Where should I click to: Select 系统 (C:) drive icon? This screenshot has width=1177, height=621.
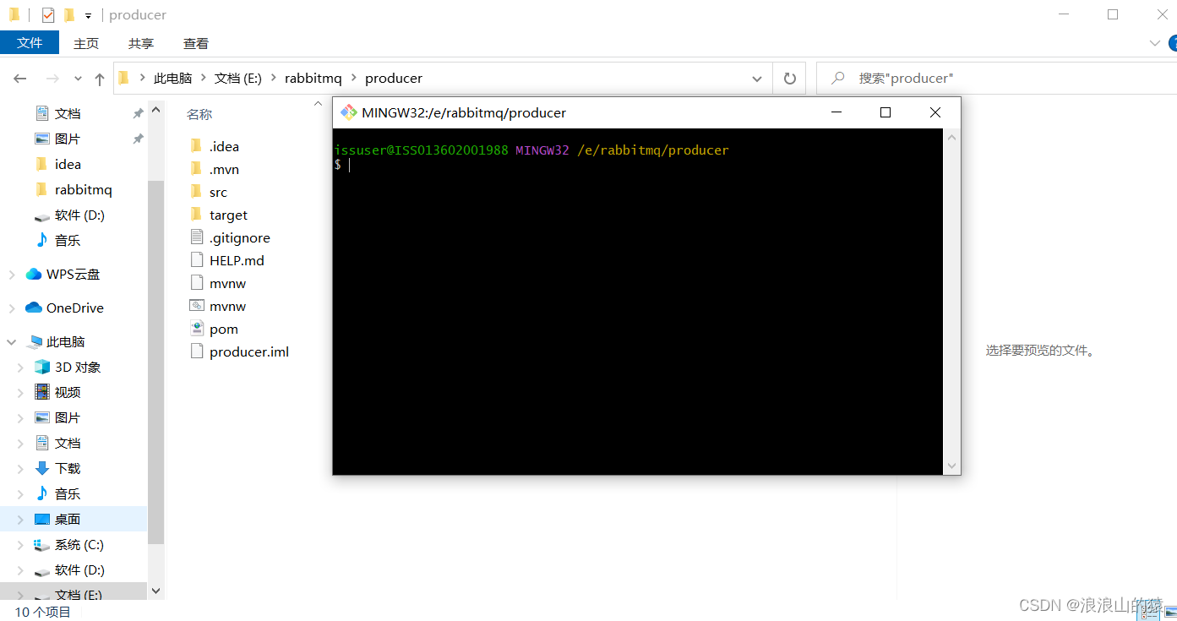tap(42, 544)
